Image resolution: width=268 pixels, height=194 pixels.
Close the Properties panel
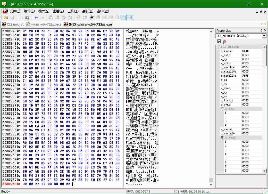click(x=265, y=30)
